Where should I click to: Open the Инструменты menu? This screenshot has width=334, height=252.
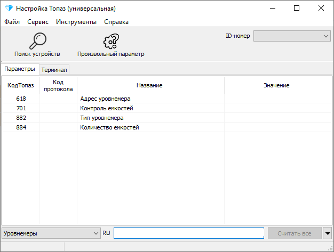click(76, 22)
